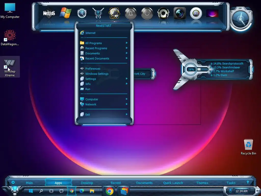Expand the Recent Documents submenu arrow

click(126, 58)
